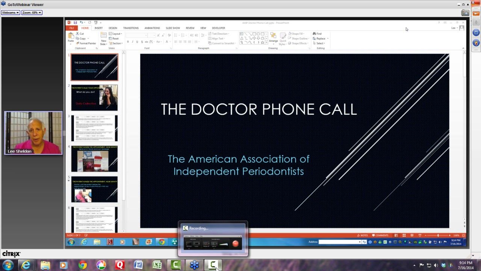Click the blue full-screen view button
481x271 pixels.
476,33
